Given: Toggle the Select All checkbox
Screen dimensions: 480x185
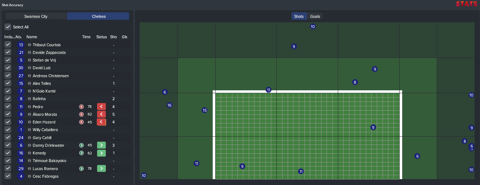Looking at the screenshot, I should click(8, 27).
